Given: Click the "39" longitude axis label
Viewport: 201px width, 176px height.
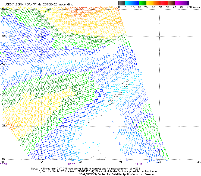Looking at the screenshot, I should coord(120,162).
